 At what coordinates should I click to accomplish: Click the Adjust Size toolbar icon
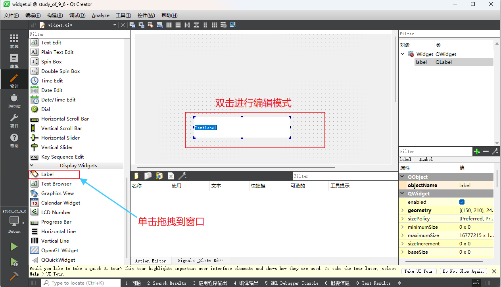(x=232, y=25)
